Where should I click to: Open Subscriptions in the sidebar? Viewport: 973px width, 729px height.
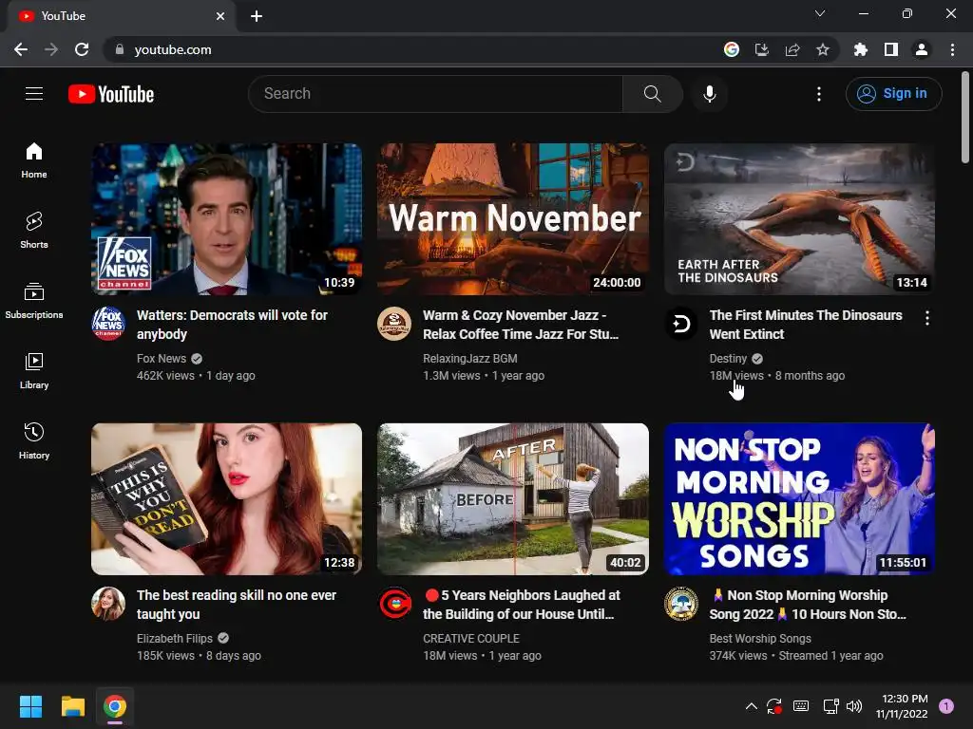pyautogui.click(x=34, y=301)
